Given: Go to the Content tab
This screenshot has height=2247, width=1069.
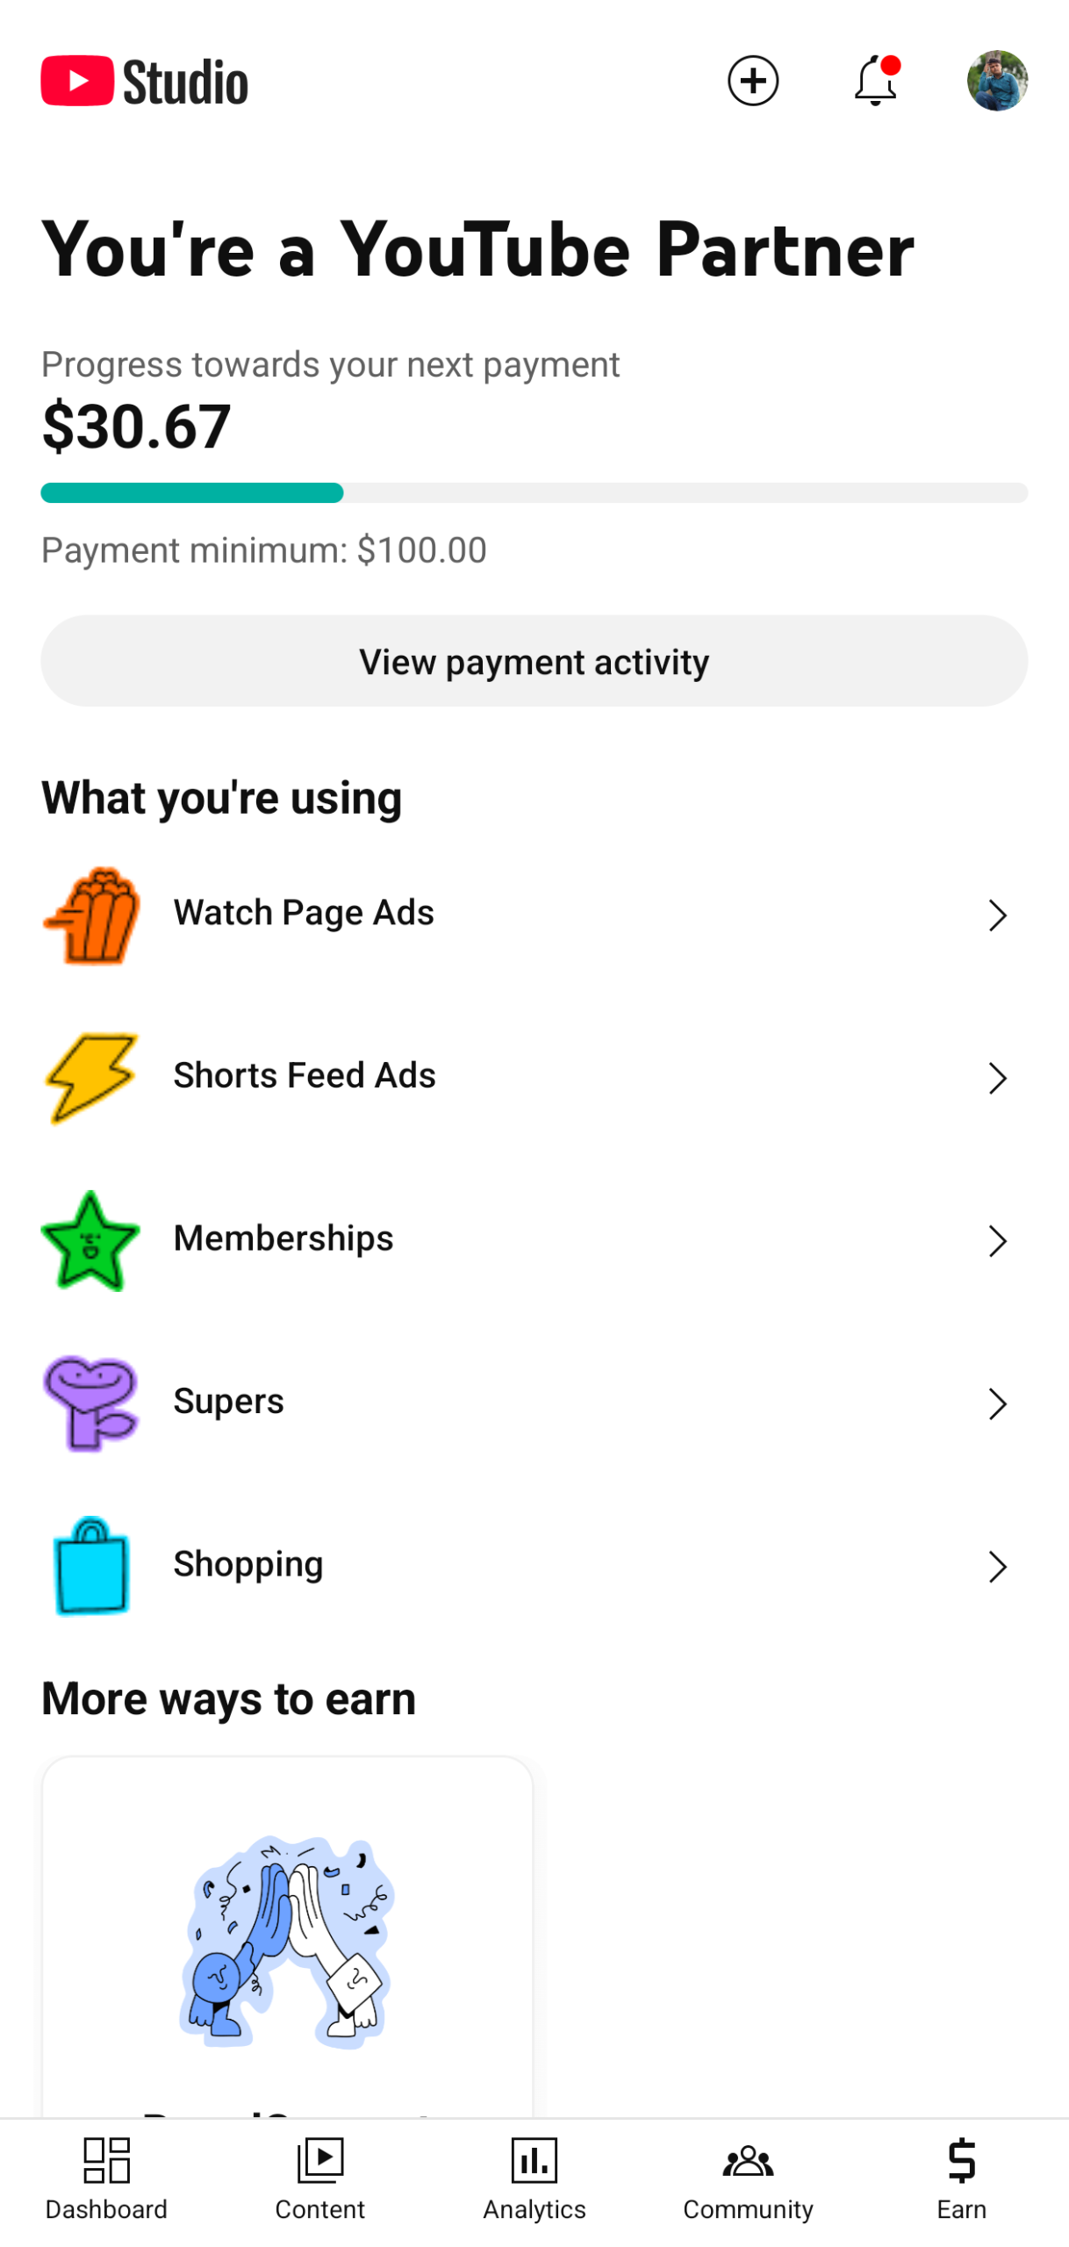Looking at the screenshot, I should [x=319, y=2177].
